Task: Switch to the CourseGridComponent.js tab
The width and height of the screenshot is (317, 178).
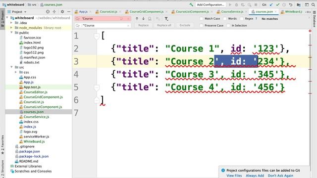Action: [x=147, y=12]
